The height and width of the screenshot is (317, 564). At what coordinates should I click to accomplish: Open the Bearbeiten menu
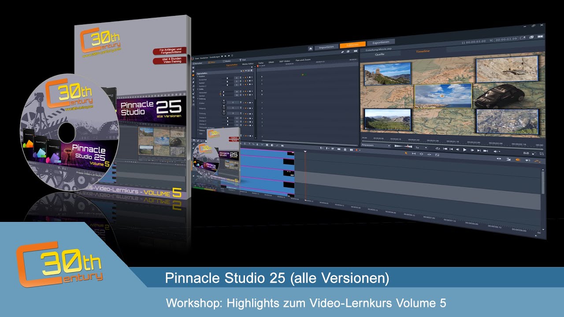[204, 58]
